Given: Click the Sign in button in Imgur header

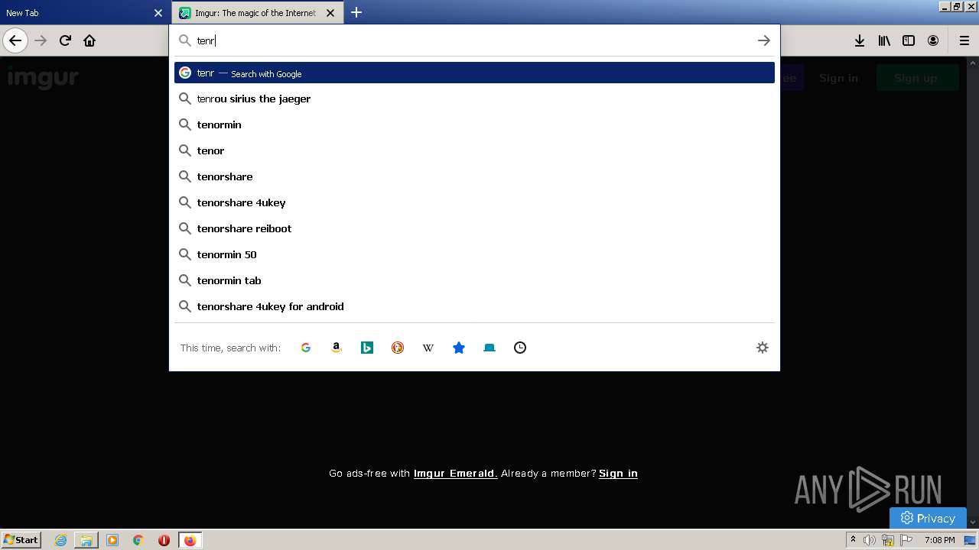Looking at the screenshot, I should (x=838, y=78).
